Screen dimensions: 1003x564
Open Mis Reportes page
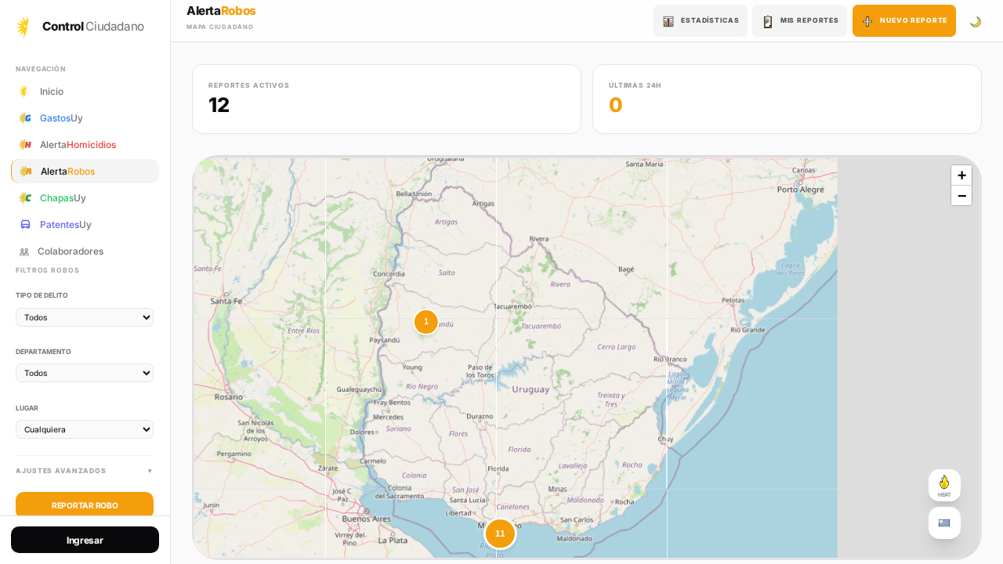pos(799,21)
